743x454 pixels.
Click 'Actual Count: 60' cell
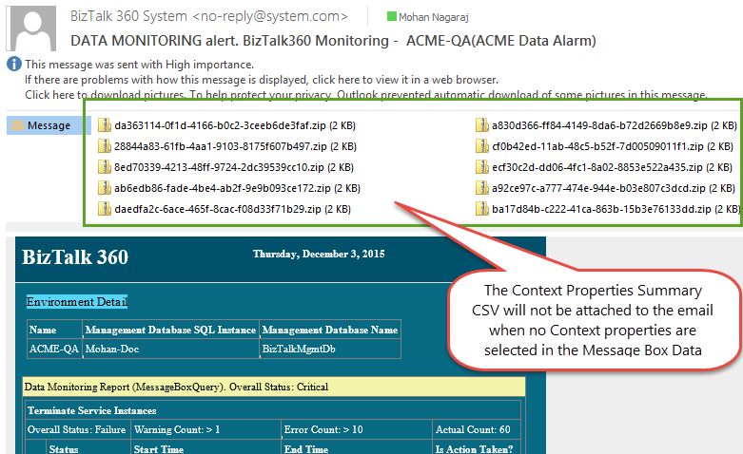(x=477, y=429)
